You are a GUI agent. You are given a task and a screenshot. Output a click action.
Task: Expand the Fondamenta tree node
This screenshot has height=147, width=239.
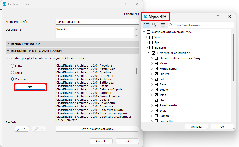(x=152, y=69)
